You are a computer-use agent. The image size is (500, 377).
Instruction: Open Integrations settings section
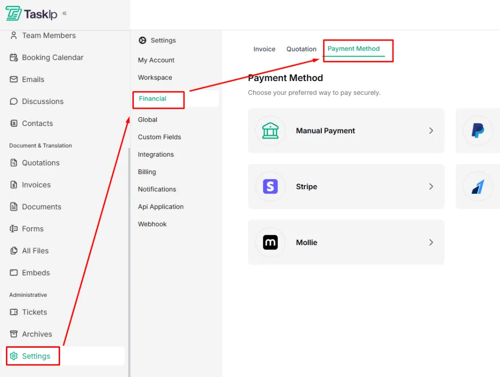pos(156,154)
